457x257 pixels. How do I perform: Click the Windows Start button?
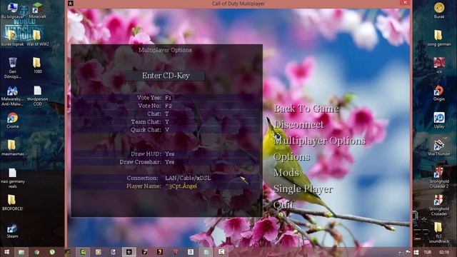(6, 252)
